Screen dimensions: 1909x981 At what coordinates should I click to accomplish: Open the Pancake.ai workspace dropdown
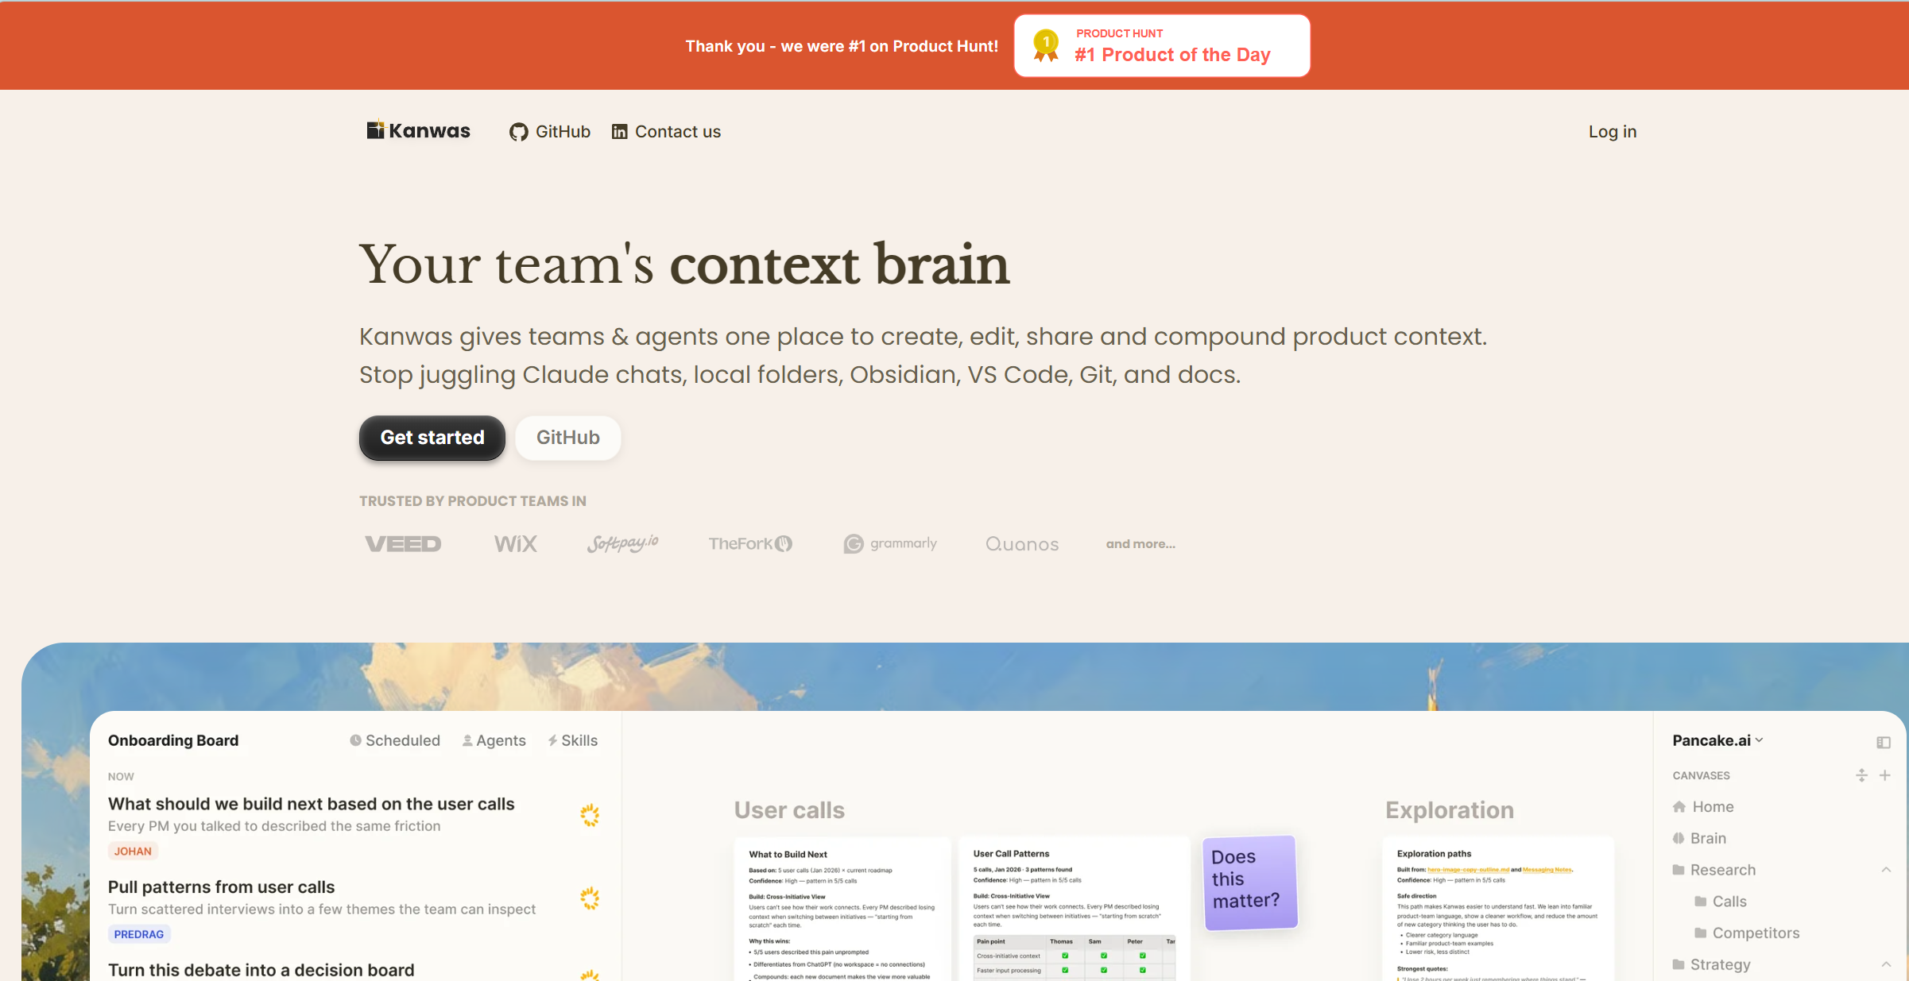(x=1718, y=740)
